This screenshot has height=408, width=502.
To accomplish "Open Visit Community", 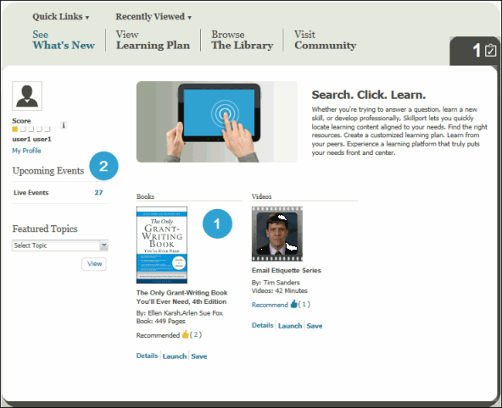I will tap(325, 40).
